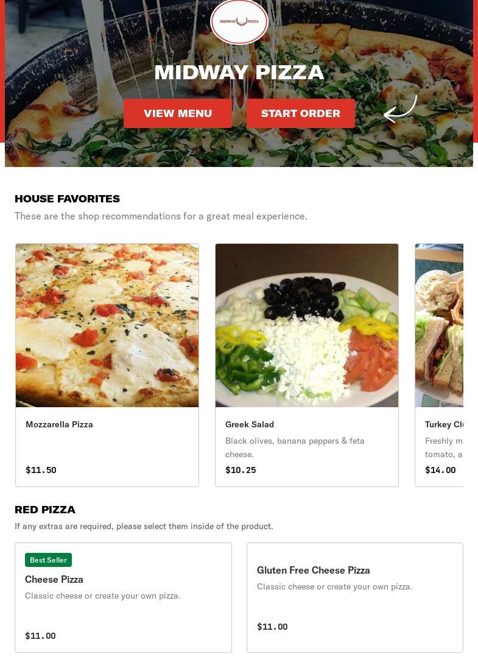
Task: Open the Mozzarella Pizza photo
Action: pyautogui.click(x=107, y=325)
